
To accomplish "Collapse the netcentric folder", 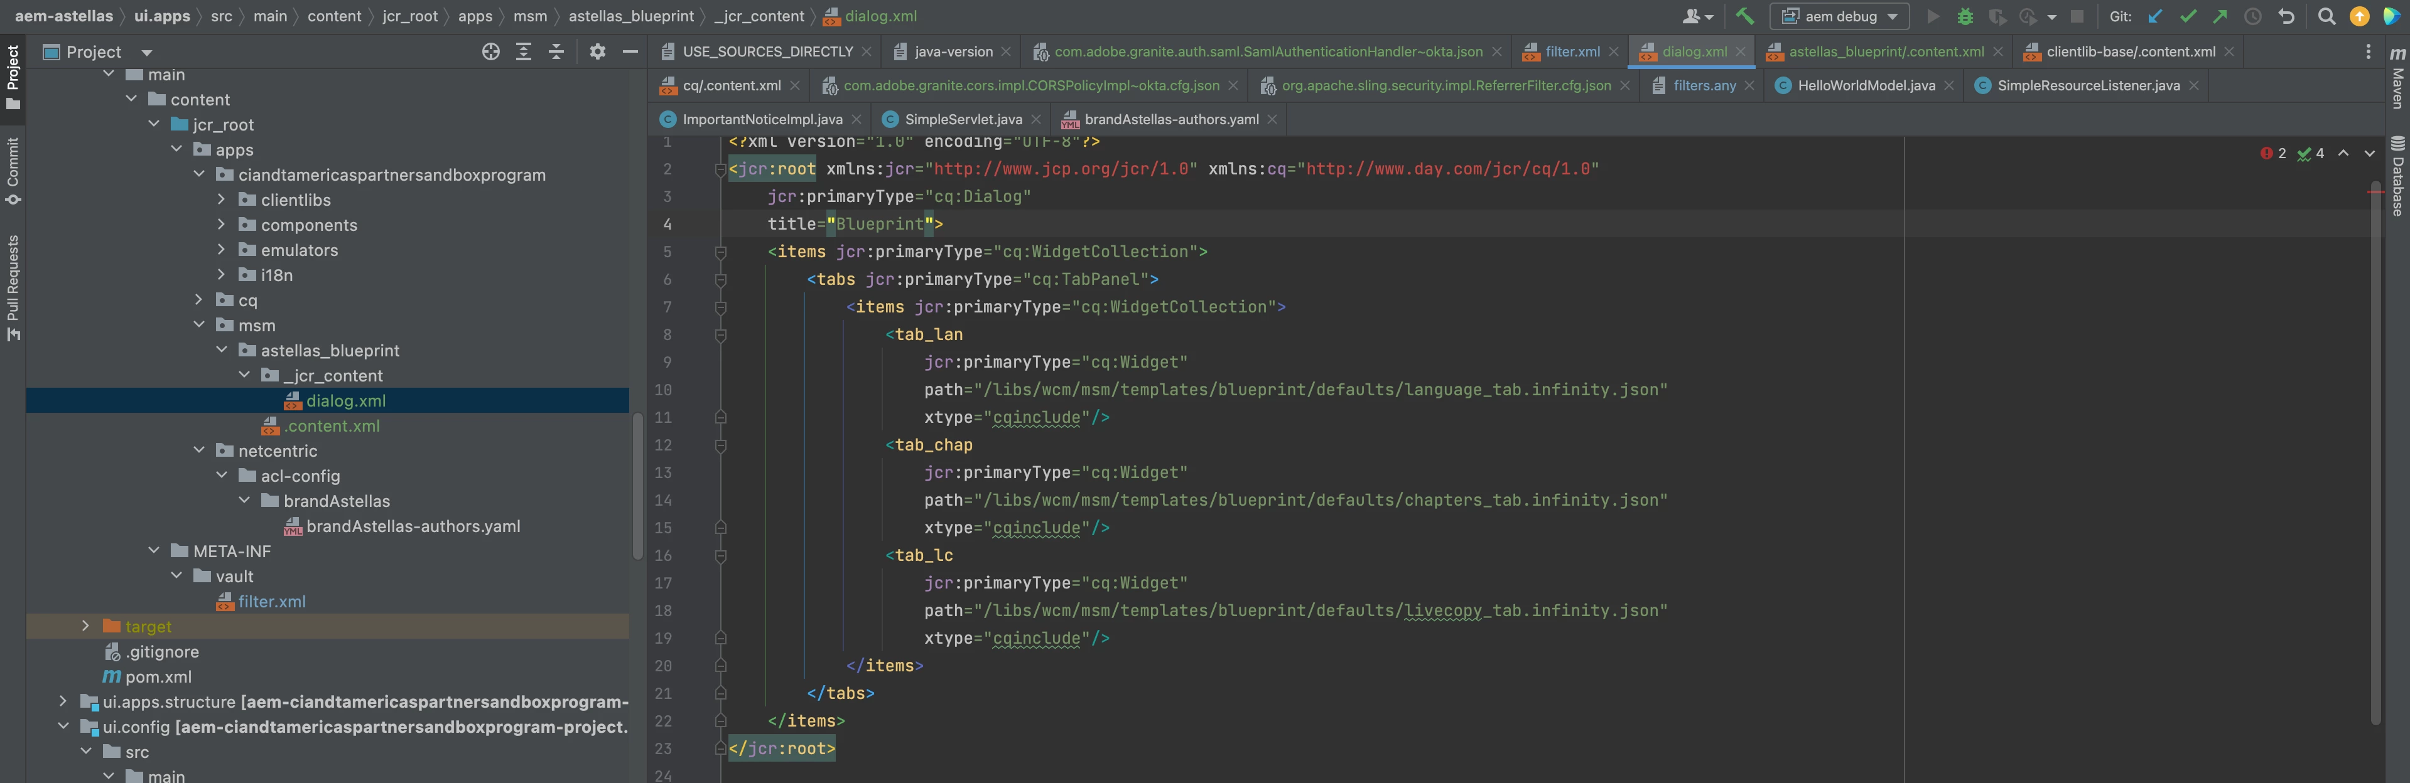I will (x=199, y=450).
